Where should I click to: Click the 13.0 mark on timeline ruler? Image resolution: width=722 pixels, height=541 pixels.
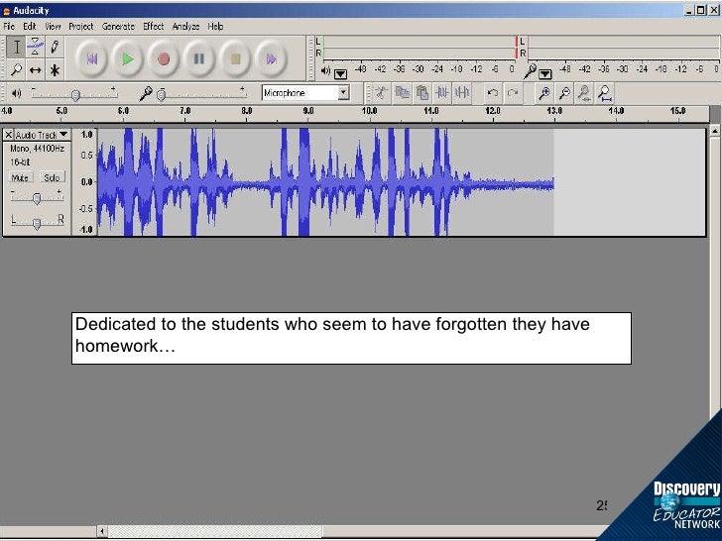(x=554, y=111)
